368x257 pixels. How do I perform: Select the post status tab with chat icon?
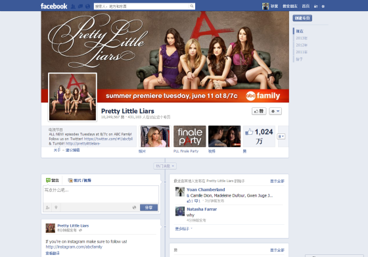53,180
